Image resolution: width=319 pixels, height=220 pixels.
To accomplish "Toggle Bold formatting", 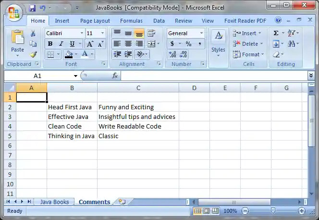I will coord(50,44).
